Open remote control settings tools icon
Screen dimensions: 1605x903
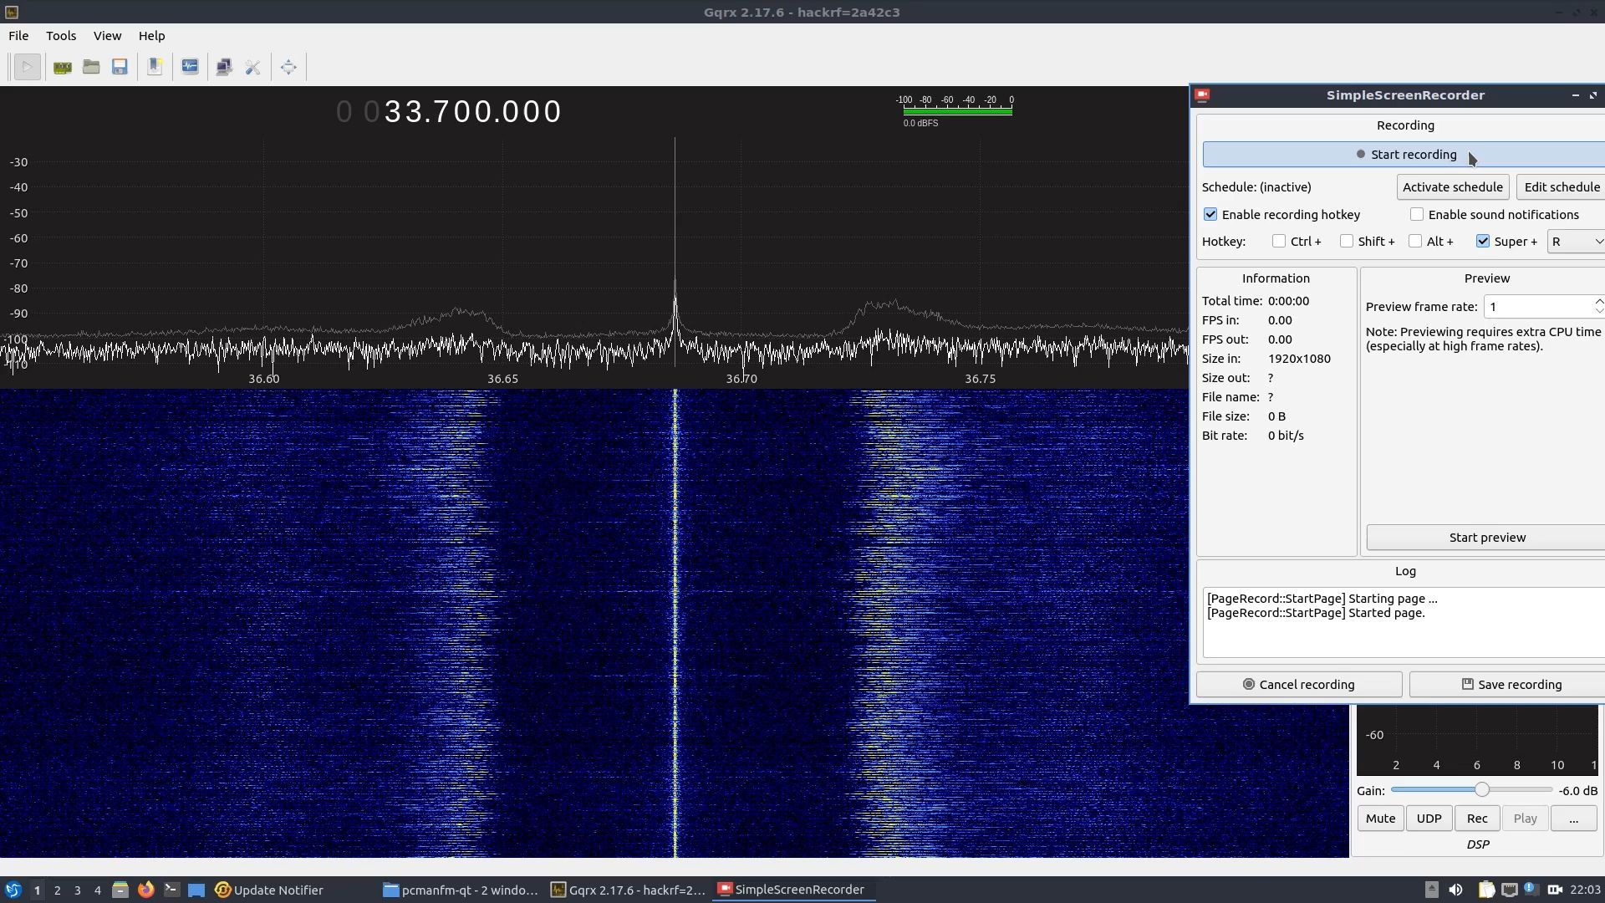[252, 68]
